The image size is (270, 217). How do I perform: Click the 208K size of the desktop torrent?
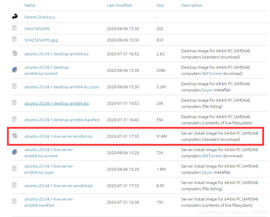pos(161,71)
